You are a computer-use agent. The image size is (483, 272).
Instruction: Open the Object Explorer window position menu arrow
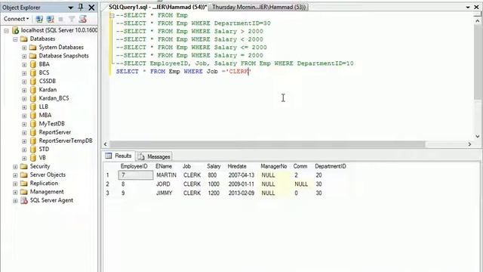coord(71,8)
